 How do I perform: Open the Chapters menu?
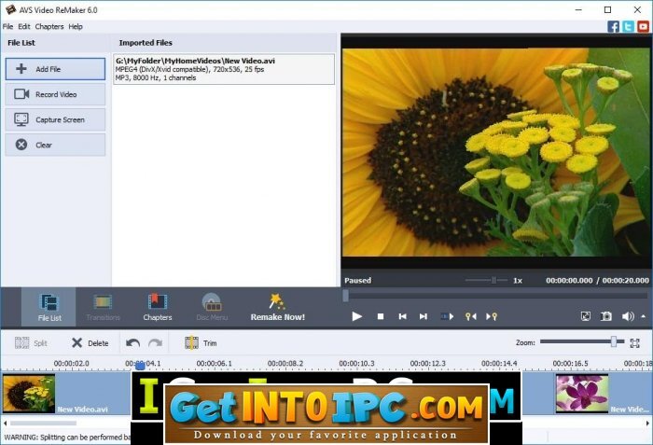point(49,26)
